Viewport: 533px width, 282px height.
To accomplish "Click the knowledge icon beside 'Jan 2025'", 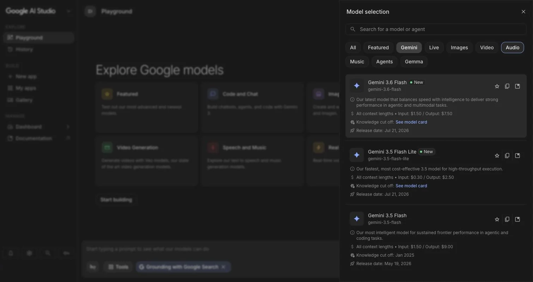I will point(352,255).
